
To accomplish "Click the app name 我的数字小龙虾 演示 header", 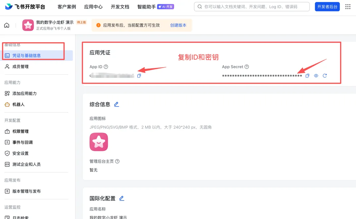I will click(x=55, y=22).
